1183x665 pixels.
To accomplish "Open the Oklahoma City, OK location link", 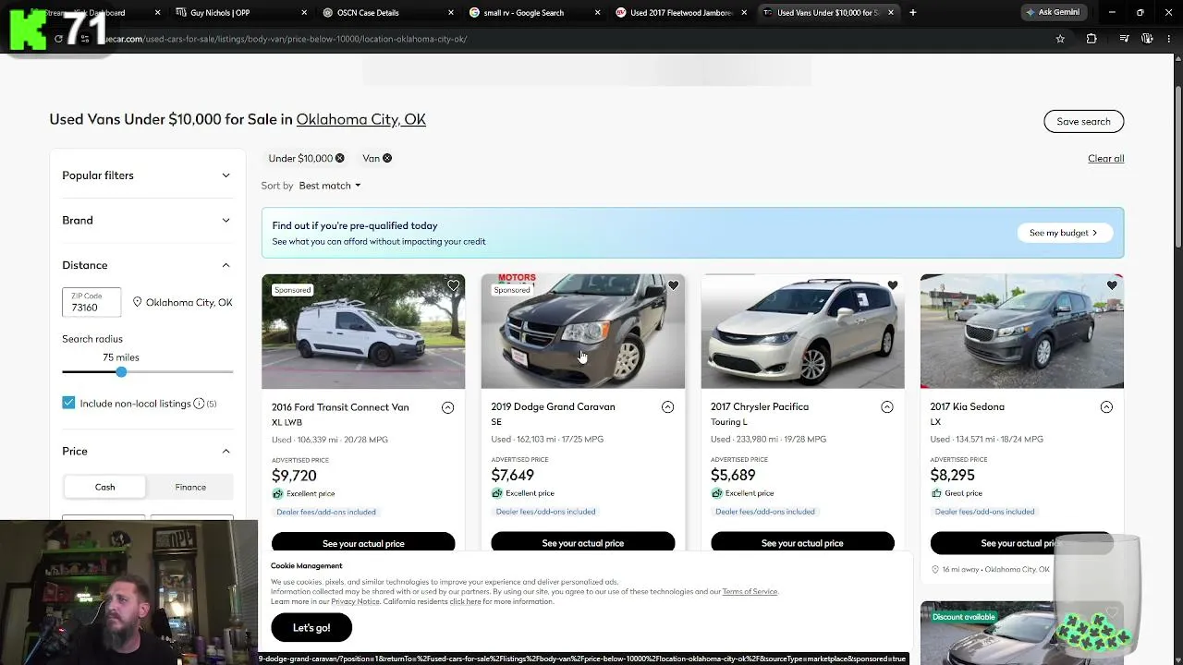I will 360,119.
